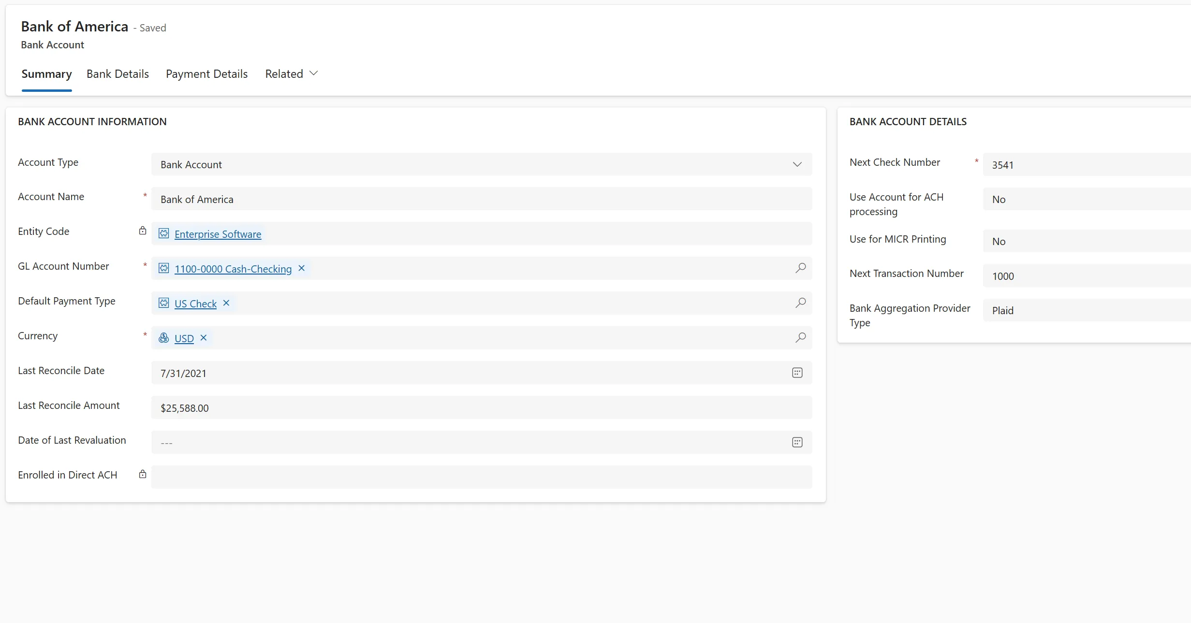Open the Enterprise Software entity link

point(218,234)
